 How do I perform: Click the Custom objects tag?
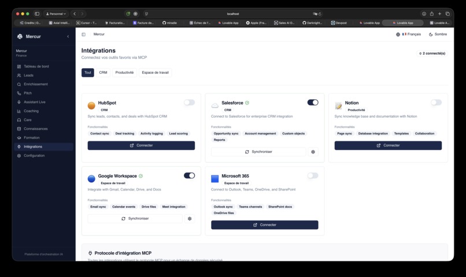click(293, 134)
